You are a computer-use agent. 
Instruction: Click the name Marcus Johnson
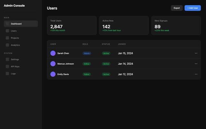point(66,64)
